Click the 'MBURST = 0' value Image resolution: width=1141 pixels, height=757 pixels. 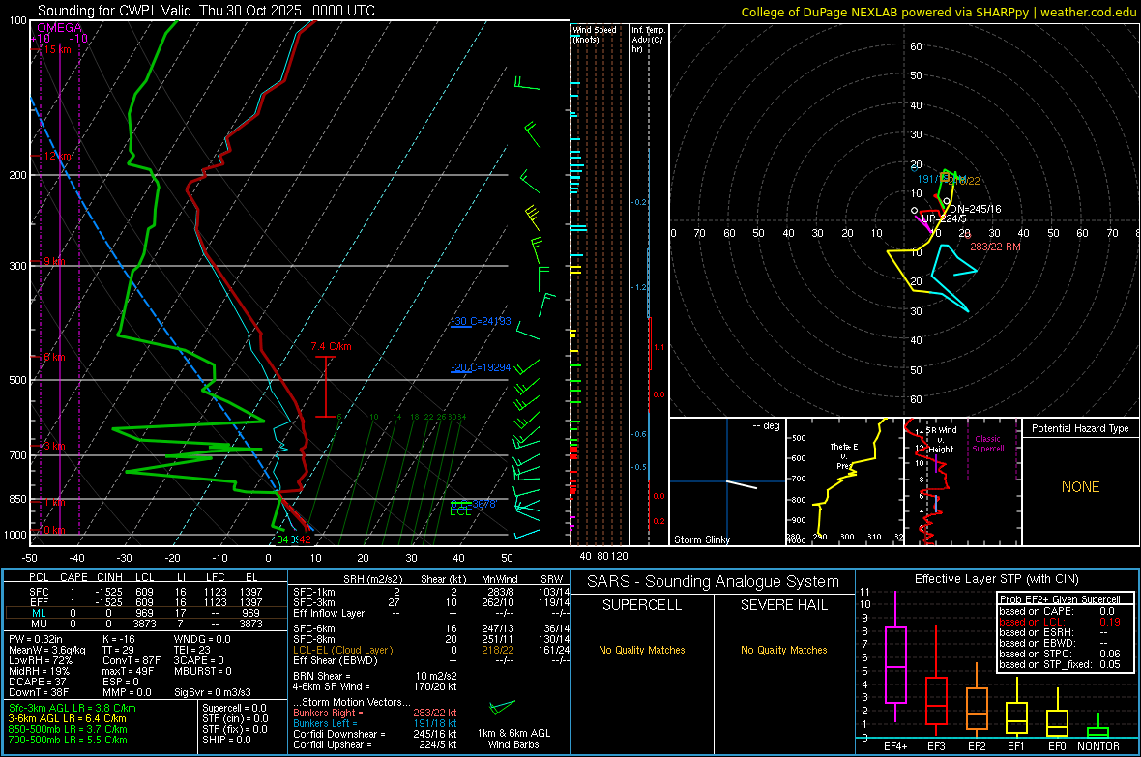click(x=203, y=671)
